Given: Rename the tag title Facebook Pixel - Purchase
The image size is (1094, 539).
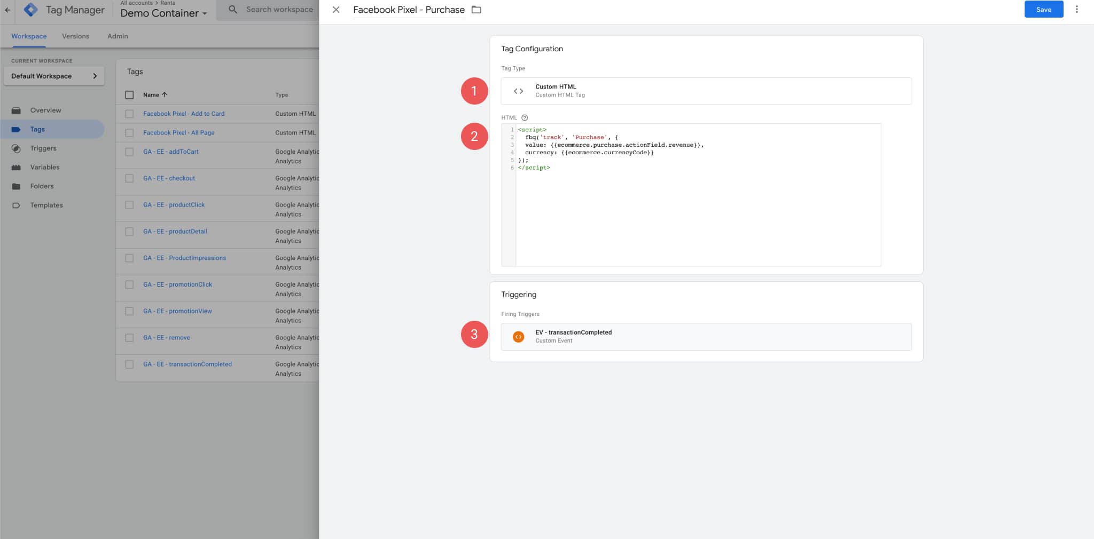Looking at the screenshot, I should point(409,10).
